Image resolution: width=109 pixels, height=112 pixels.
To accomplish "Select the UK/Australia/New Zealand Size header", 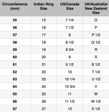I will pyautogui.click(x=96, y=8).
